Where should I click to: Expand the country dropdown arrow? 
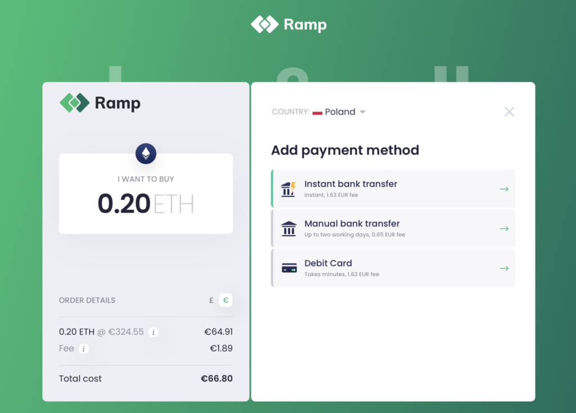click(363, 112)
